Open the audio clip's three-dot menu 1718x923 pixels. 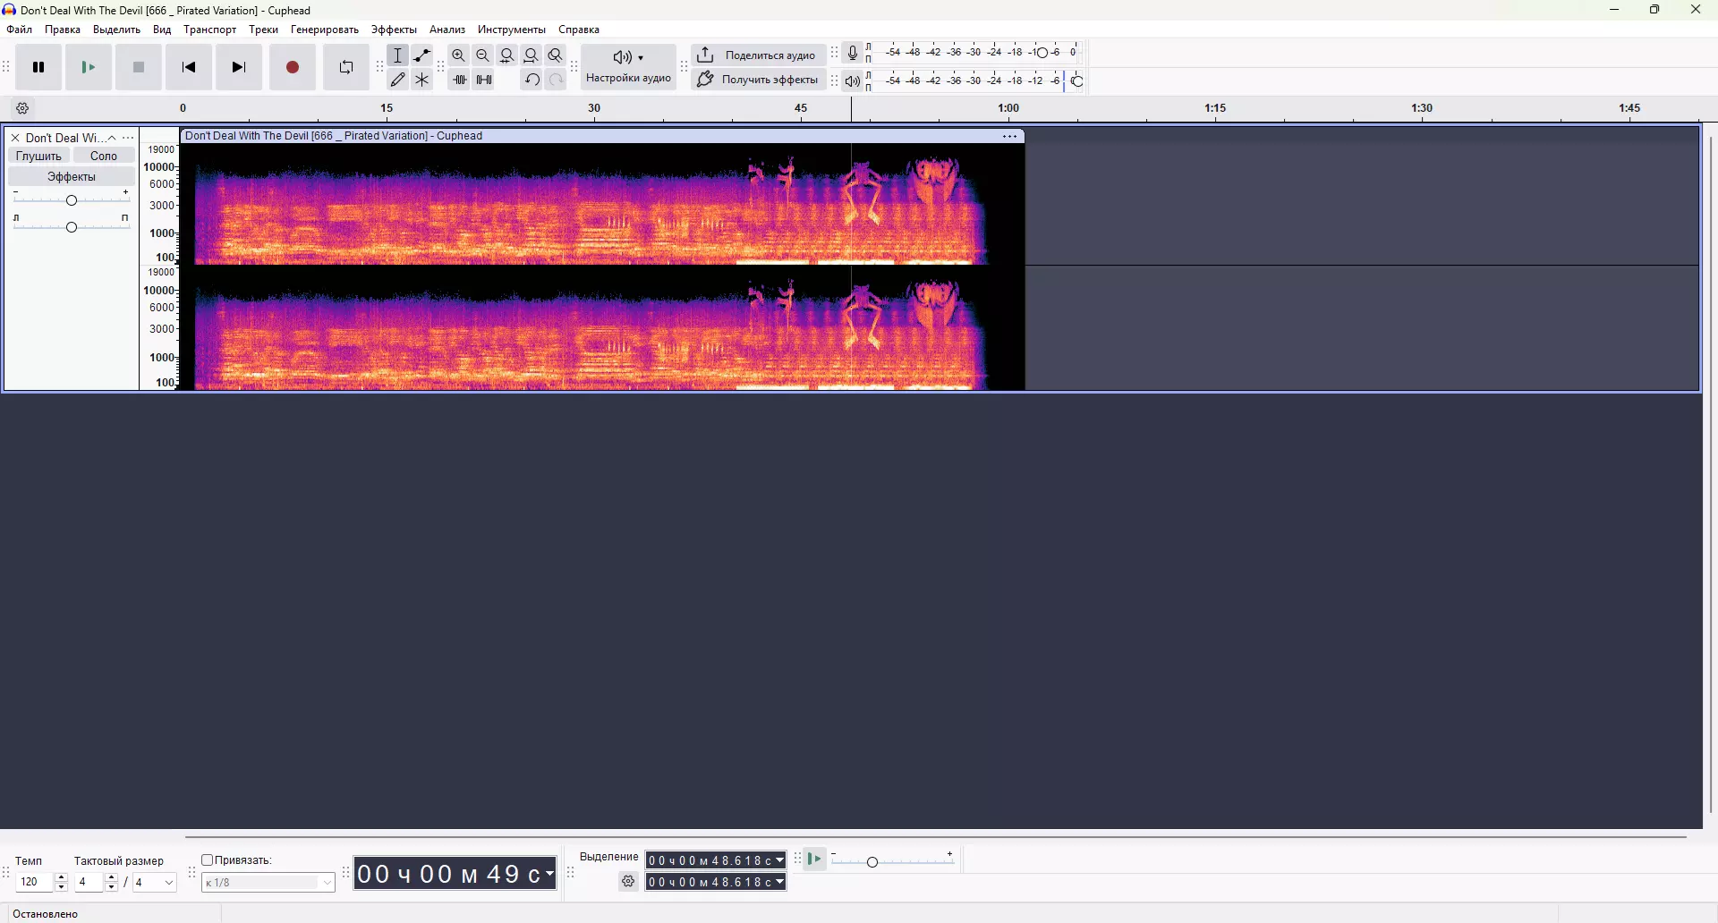[x=1010, y=137]
